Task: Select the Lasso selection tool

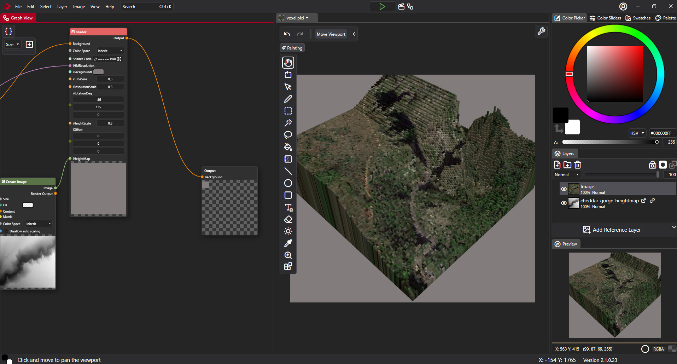Action: click(288, 135)
